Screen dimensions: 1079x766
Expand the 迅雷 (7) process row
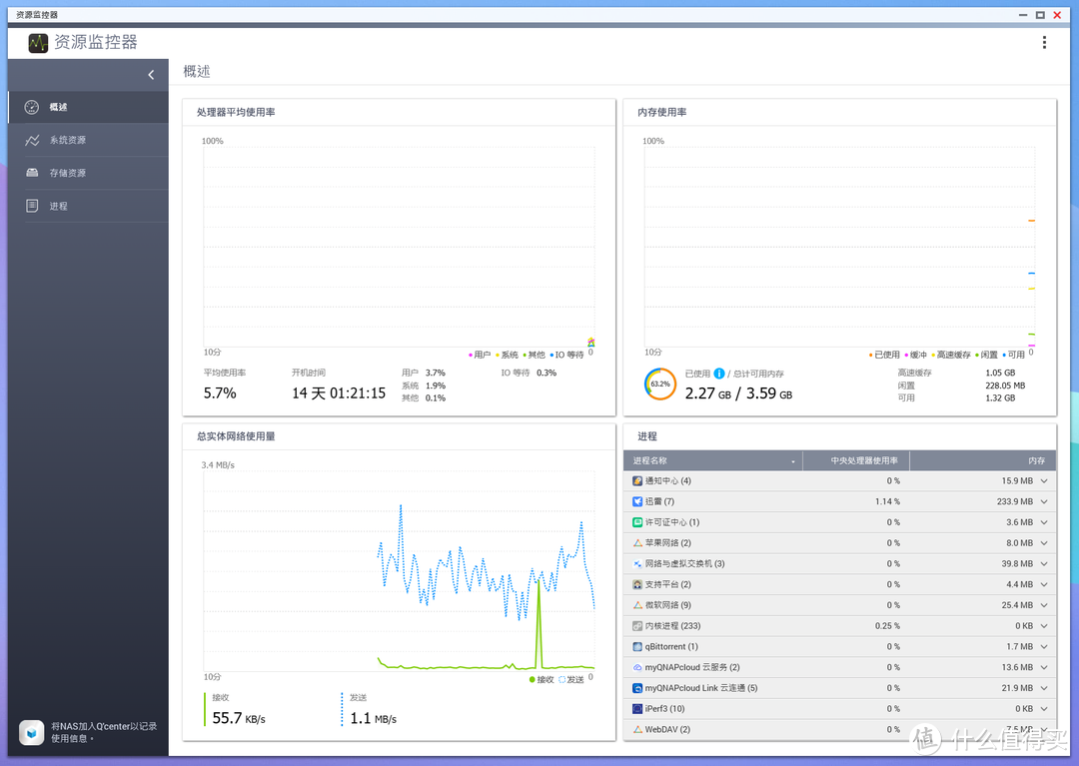[x=1044, y=502]
